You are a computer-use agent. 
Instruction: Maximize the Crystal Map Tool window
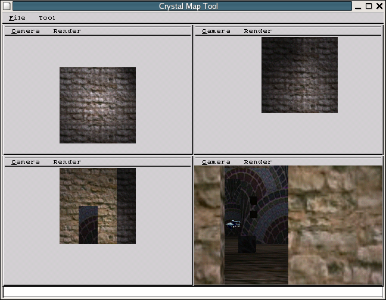(x=369, y=6)
